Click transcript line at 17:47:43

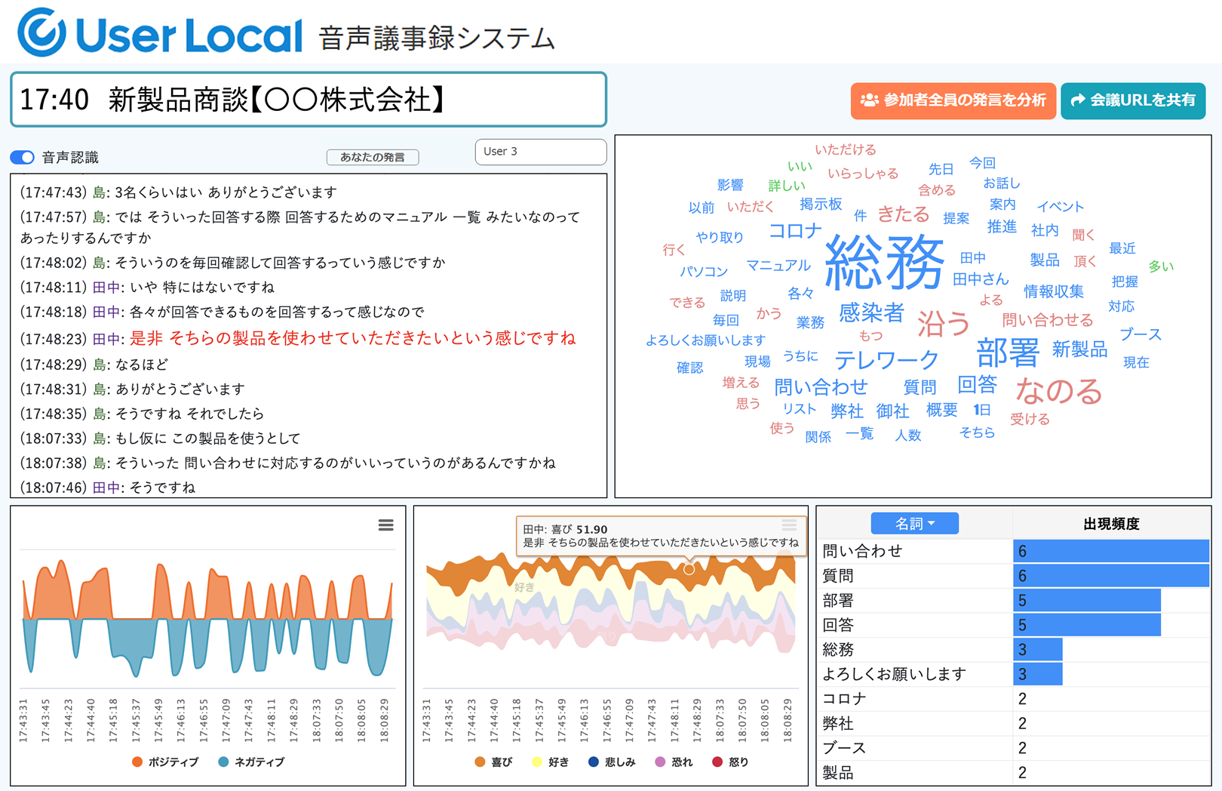pos(179,192)
